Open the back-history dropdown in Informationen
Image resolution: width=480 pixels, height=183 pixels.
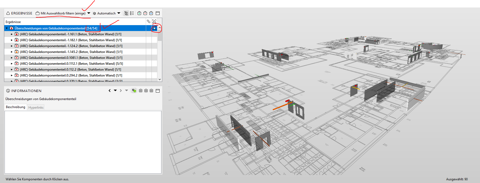pyautogui.click(x=115, y=91)
